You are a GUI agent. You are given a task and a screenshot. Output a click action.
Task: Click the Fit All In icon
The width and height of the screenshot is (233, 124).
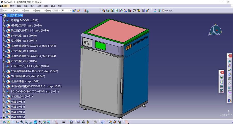coord(9,122)
